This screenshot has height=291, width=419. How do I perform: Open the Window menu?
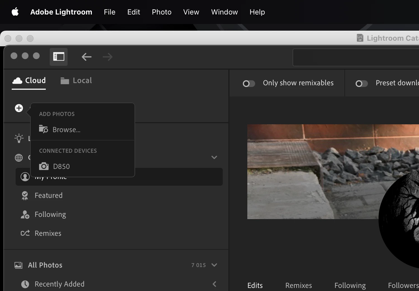point(224,12)
